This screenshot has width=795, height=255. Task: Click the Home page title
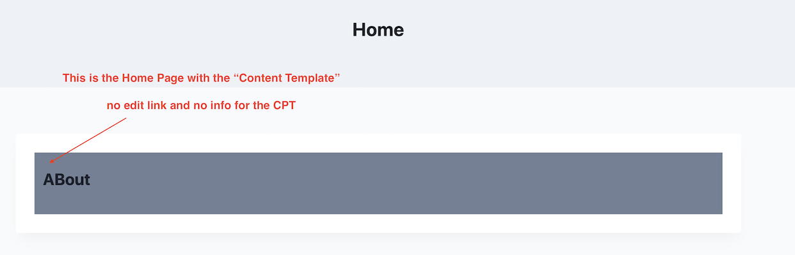coord(378,30)
